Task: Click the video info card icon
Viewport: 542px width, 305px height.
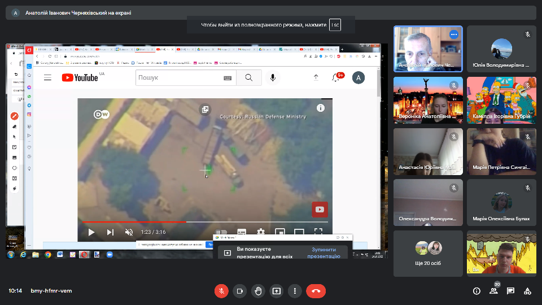Action: pos(321,108)
